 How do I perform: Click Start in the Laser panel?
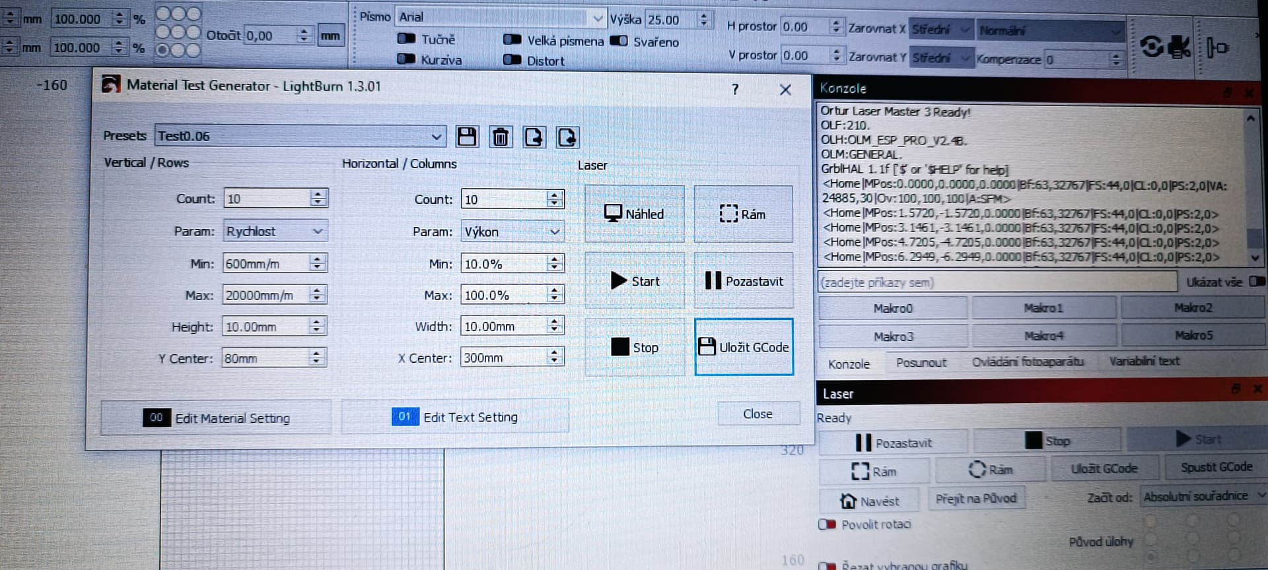coord(1197,439)
